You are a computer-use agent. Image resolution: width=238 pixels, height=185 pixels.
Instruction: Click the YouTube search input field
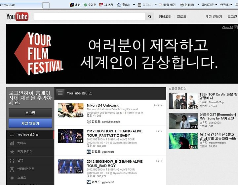[90, 16]
